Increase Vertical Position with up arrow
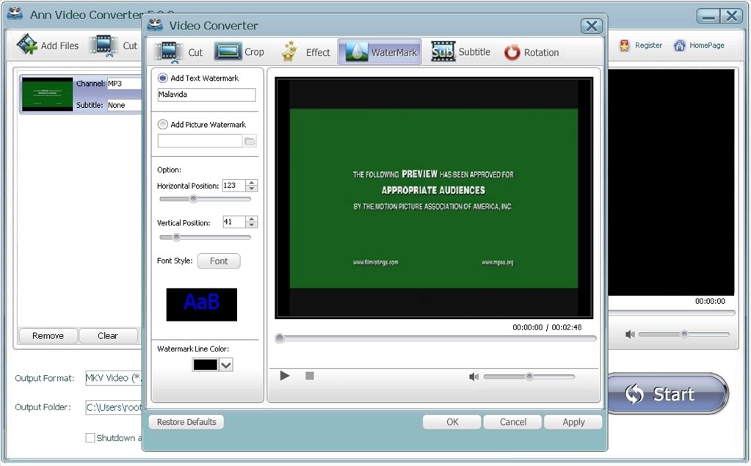This screenshot has height=466, width=751. click(x=252, y=219)
